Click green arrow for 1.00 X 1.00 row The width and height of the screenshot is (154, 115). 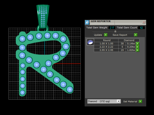point(138,43)
